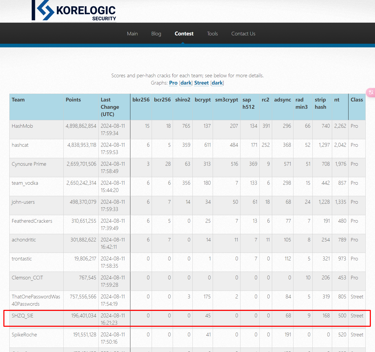Go to the Blog page
Viewport: 375px width, 352px height.
pos(156,34)
